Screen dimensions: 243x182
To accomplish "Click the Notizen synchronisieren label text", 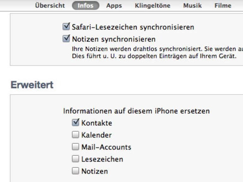I will (114, 39).
